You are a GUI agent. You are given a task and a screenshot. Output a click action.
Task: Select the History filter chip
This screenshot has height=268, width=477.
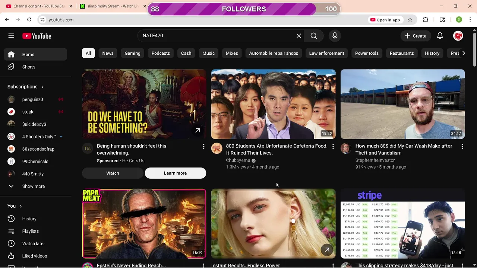point(432,53)
